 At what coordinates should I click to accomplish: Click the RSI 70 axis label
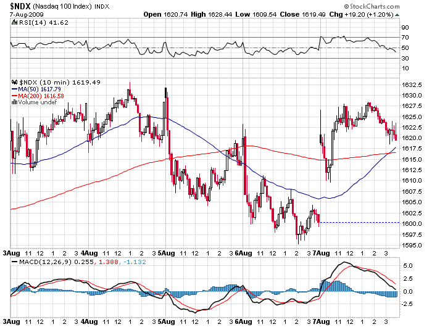405,38
